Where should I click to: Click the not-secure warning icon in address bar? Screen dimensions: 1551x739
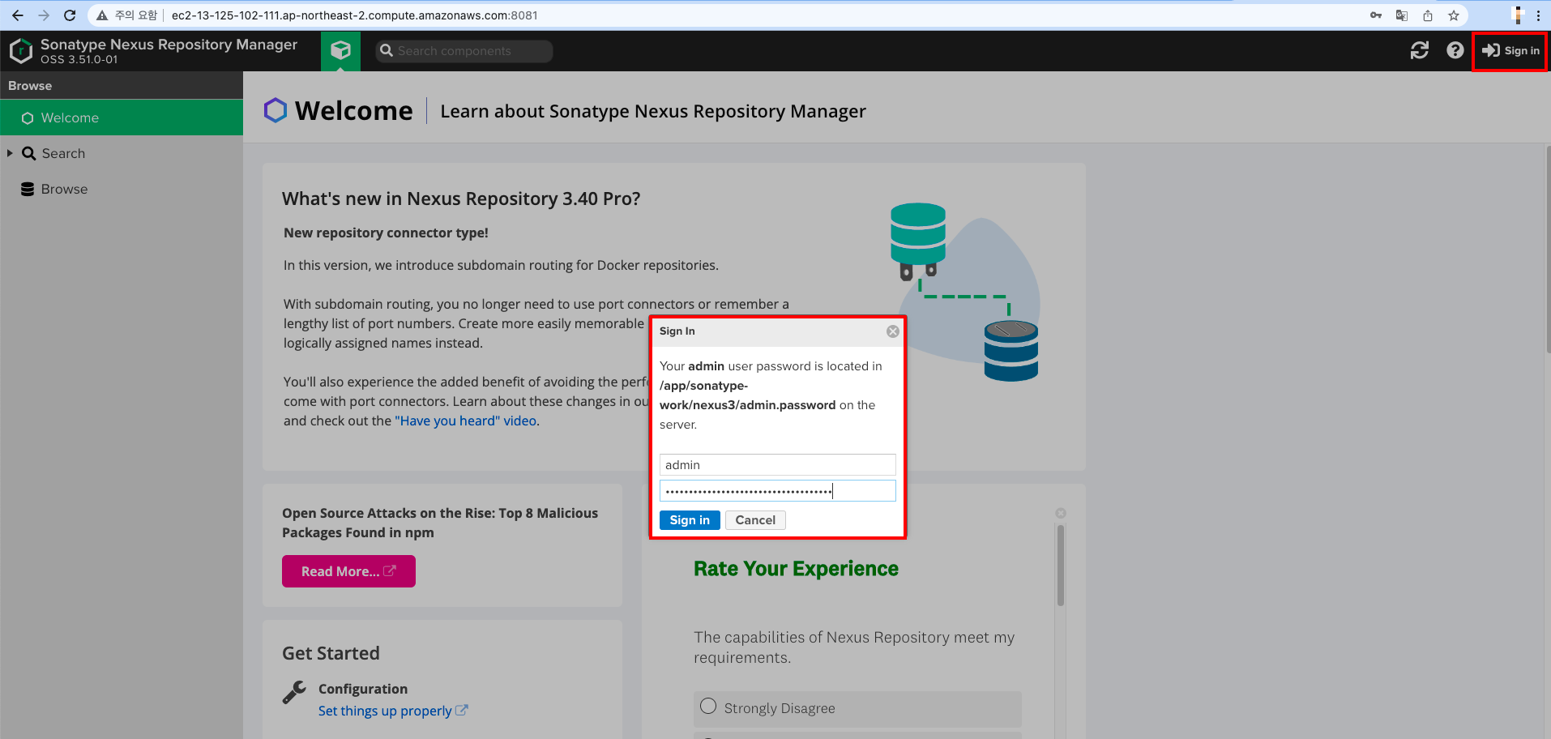[x=102, y=15]
